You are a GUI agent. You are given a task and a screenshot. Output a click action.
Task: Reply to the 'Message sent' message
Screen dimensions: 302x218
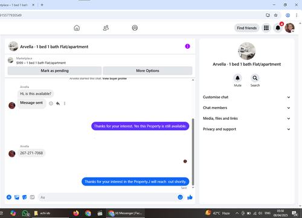point(58,104)
